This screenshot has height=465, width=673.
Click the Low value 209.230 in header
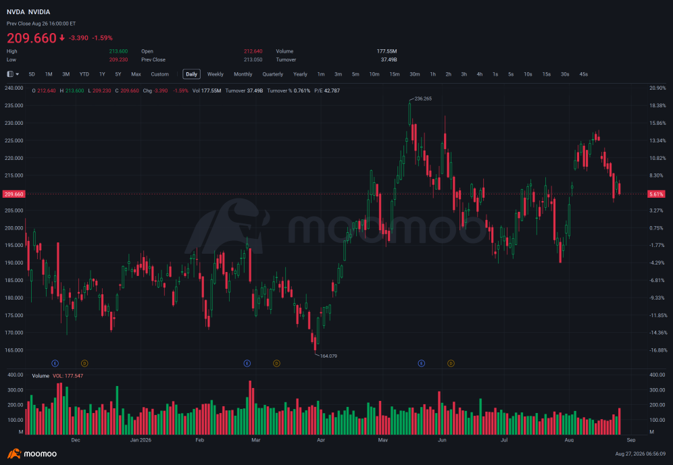(x=118, y=59)
